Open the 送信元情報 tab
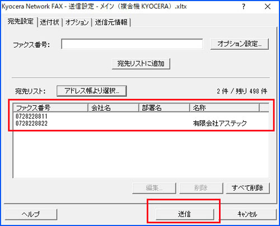 pos(111,22)
